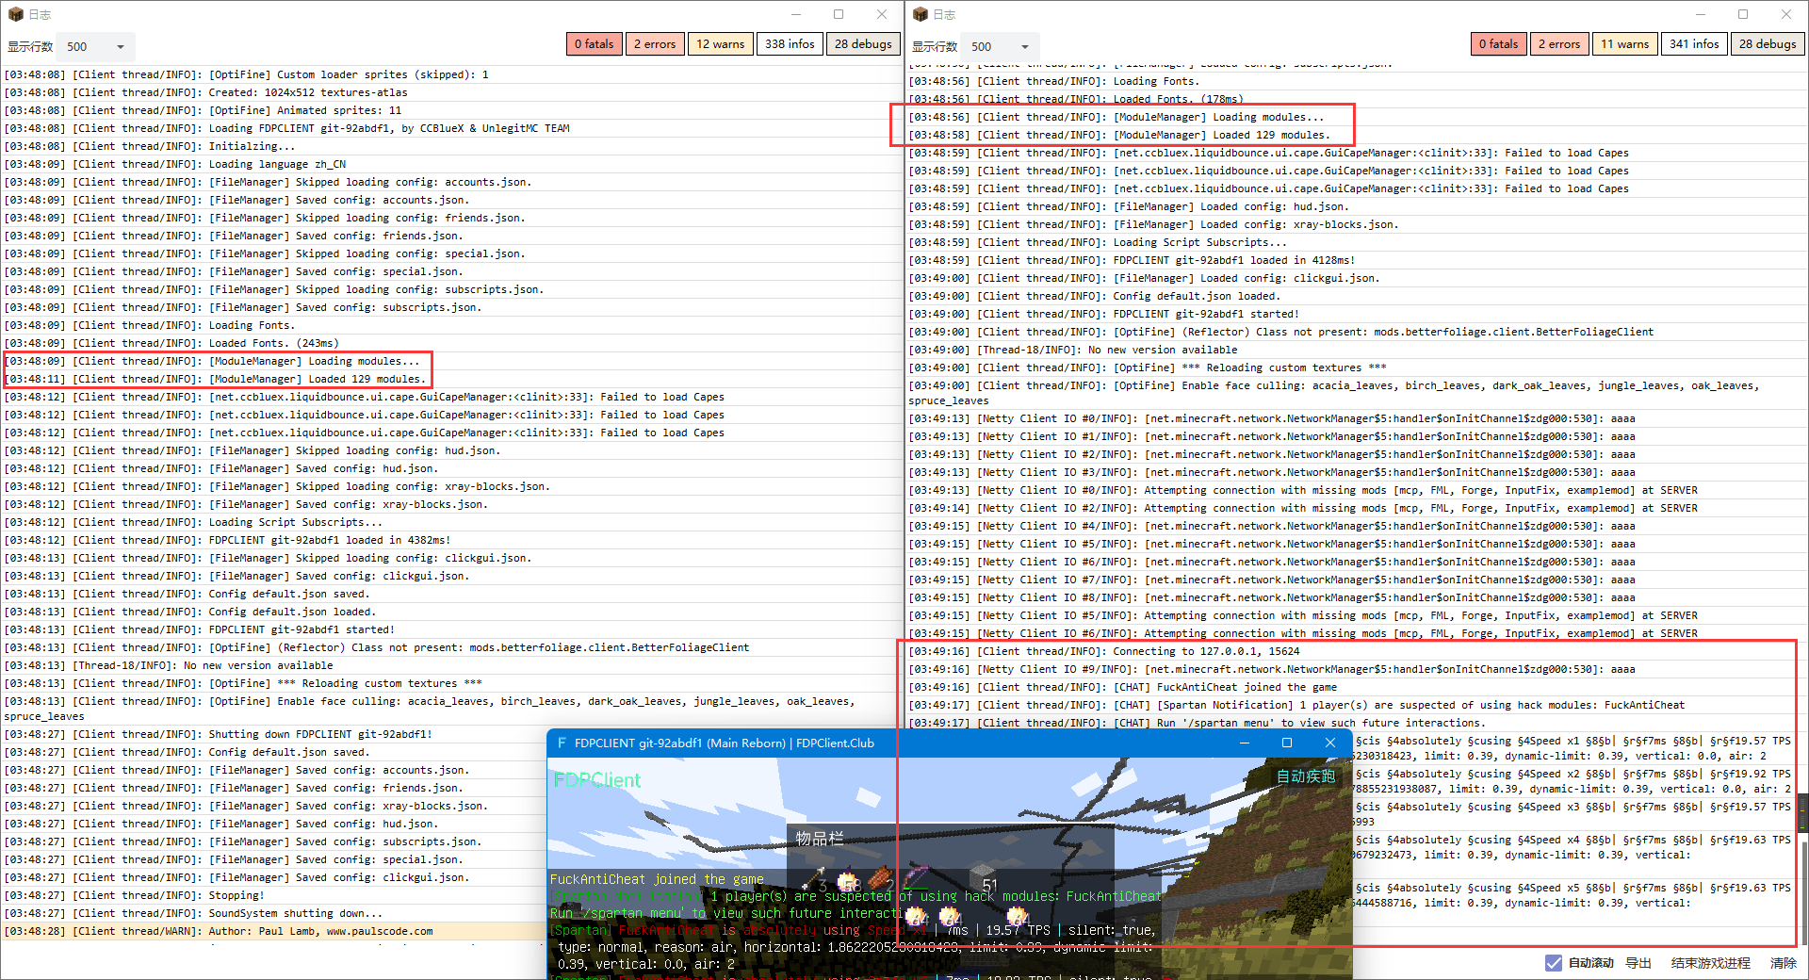1809x980 pixels.
Task: Toggle the '341 infos' filter in right log
Action: [1693, 43]
